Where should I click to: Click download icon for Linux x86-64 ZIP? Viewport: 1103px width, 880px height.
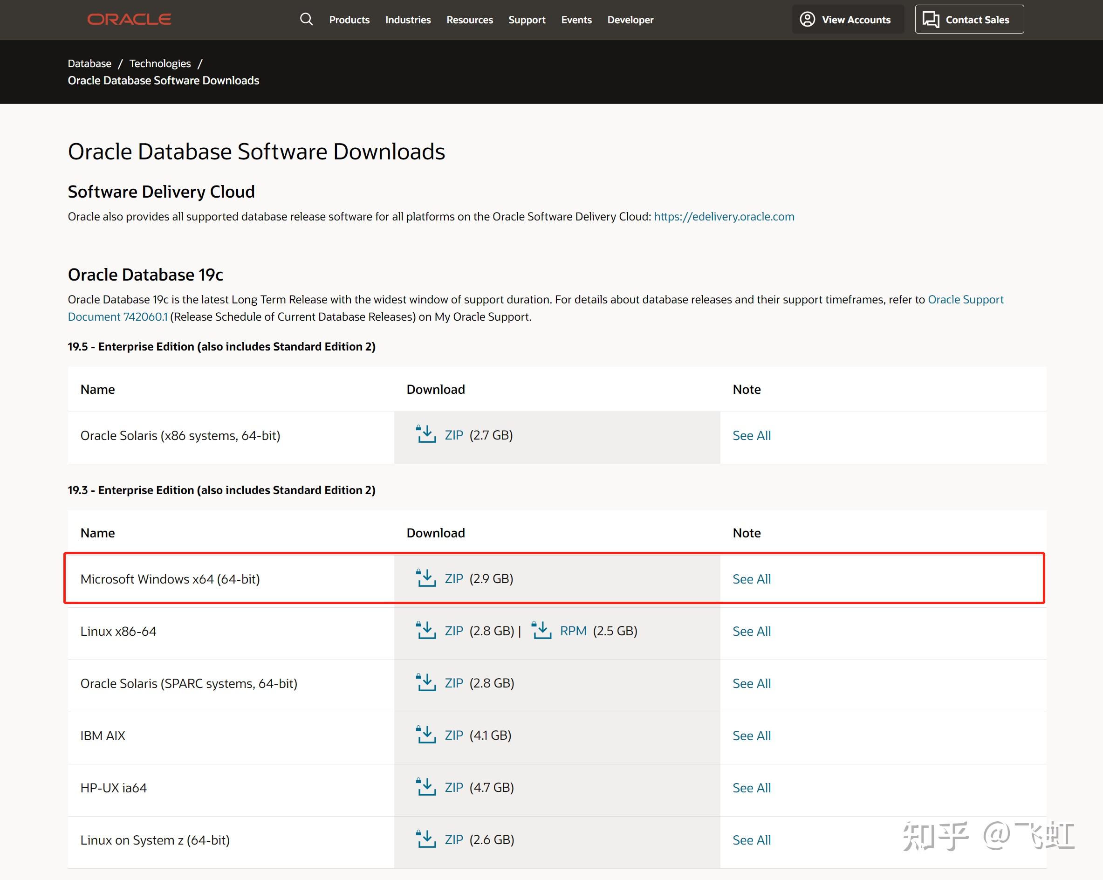425,630
